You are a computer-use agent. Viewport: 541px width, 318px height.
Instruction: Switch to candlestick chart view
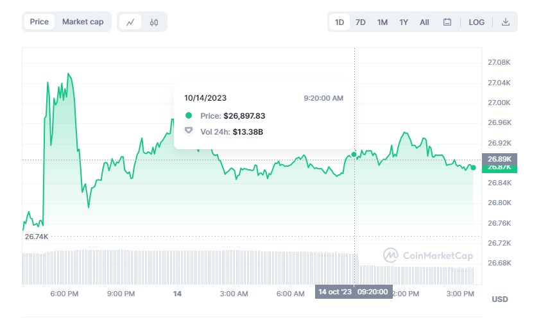tap(154, 22)
